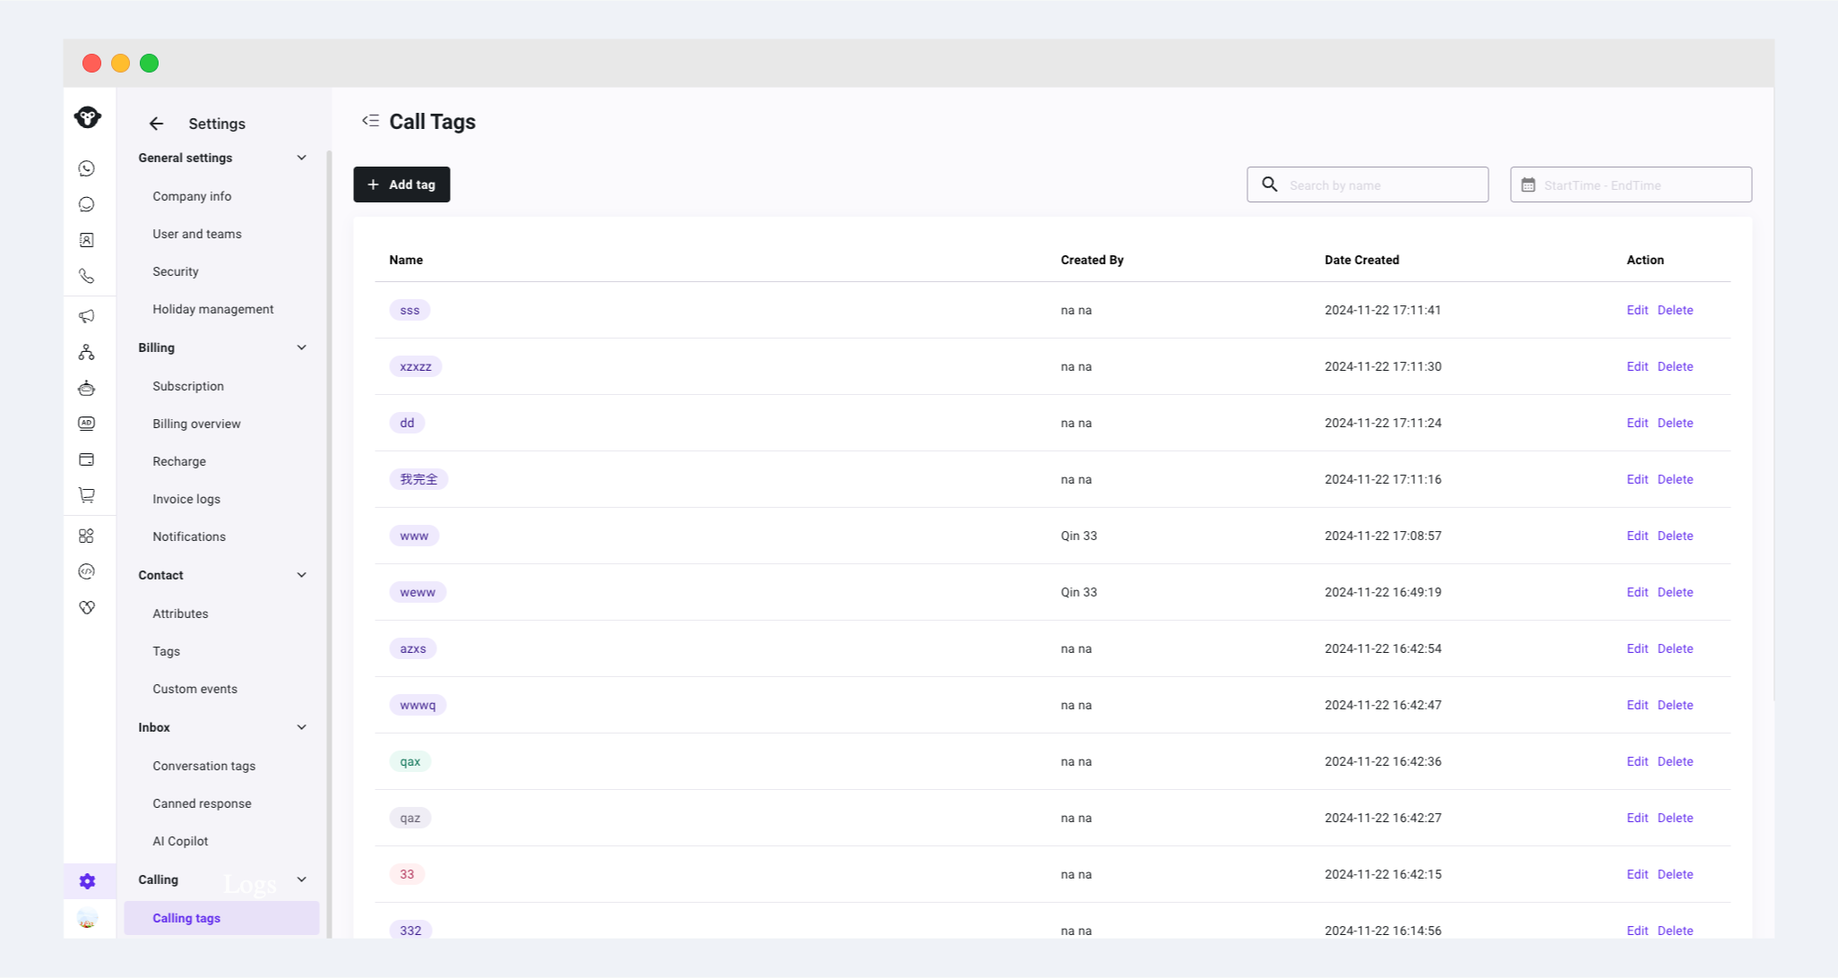Collapse side menu icon beside Call Tags
Screen dimensions: 1838x978
pos(370,121)
